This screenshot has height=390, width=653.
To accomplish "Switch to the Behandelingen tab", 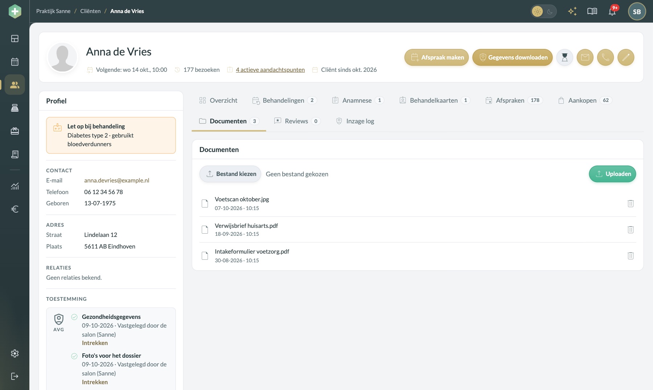I will [x=285, y=100].
